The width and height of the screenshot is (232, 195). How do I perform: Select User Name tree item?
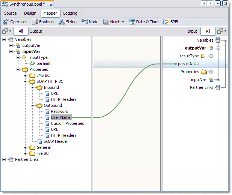(x=61, y=117)
